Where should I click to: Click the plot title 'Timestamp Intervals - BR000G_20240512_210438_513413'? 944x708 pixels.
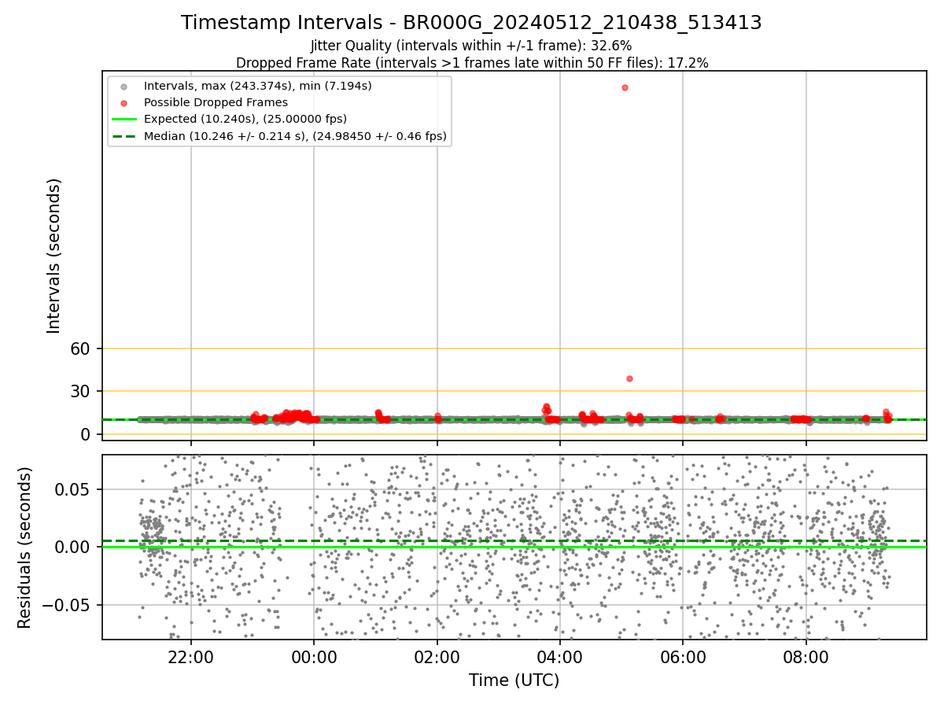(x=471, y=23)
